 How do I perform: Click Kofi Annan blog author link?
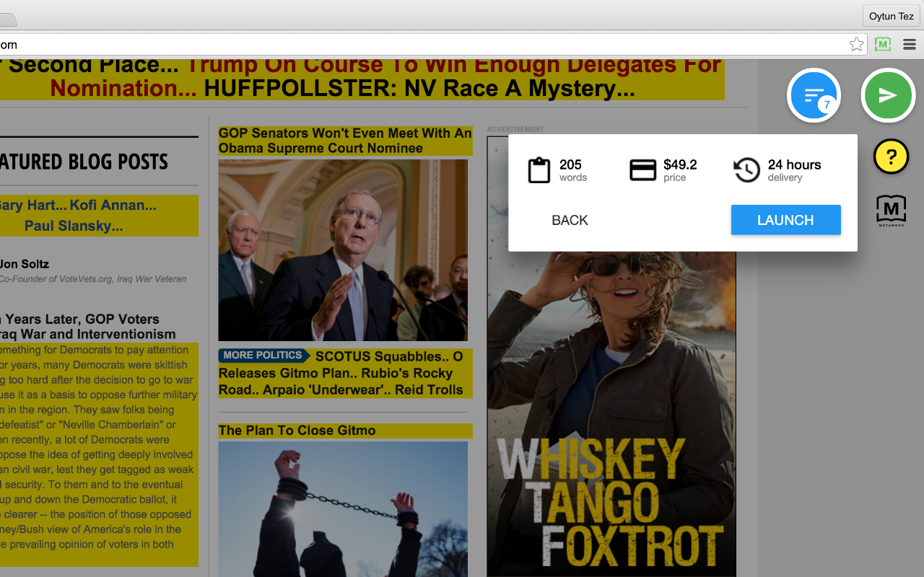tap(113, 206)
